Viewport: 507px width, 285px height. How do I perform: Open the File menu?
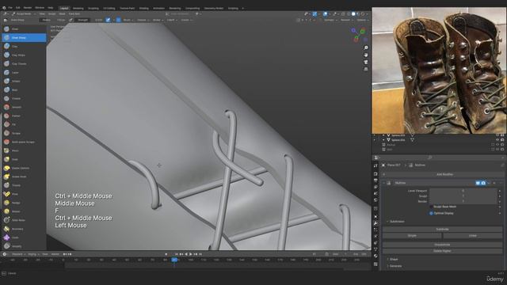(10, 7)
